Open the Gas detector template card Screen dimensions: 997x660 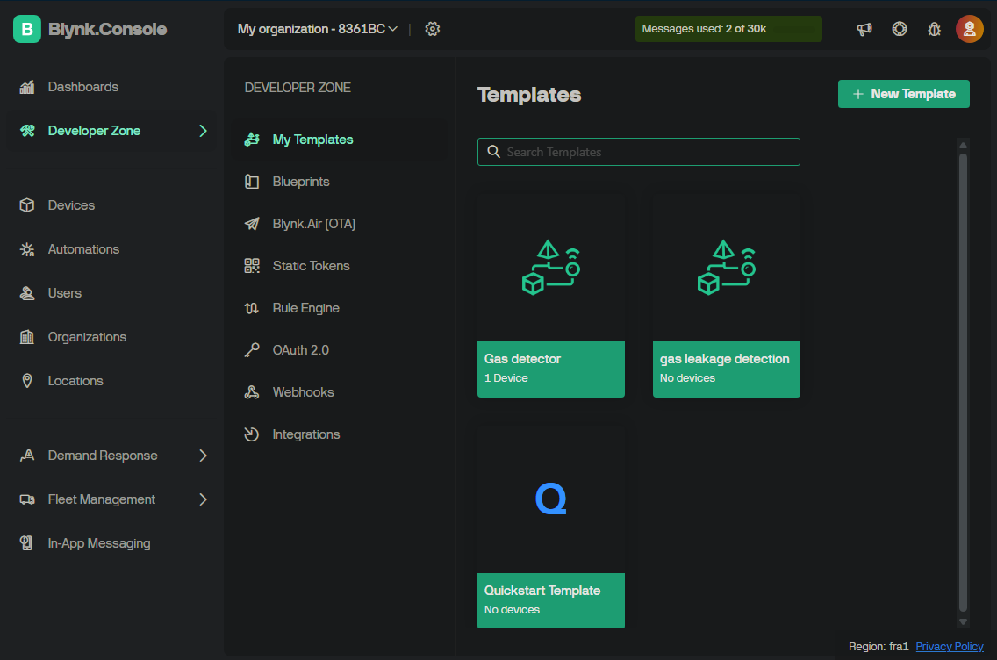pos(550,296)
